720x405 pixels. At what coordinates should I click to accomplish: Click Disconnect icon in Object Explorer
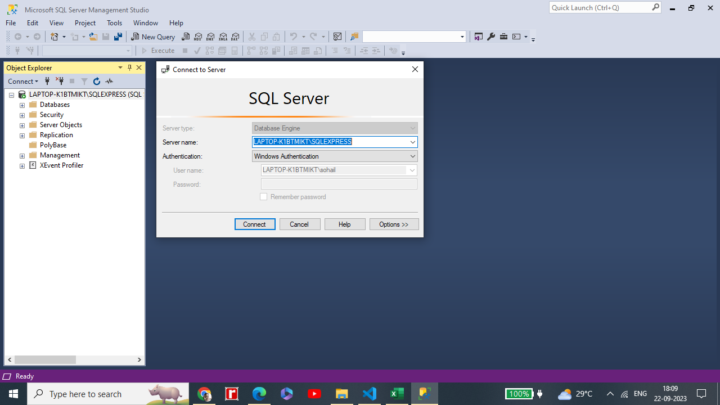point(60,81)
